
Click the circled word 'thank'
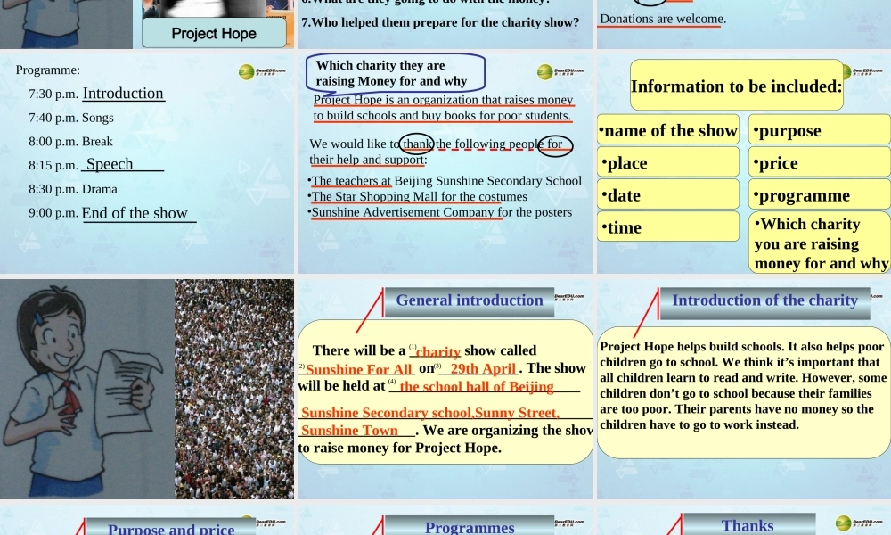[417, 144]
